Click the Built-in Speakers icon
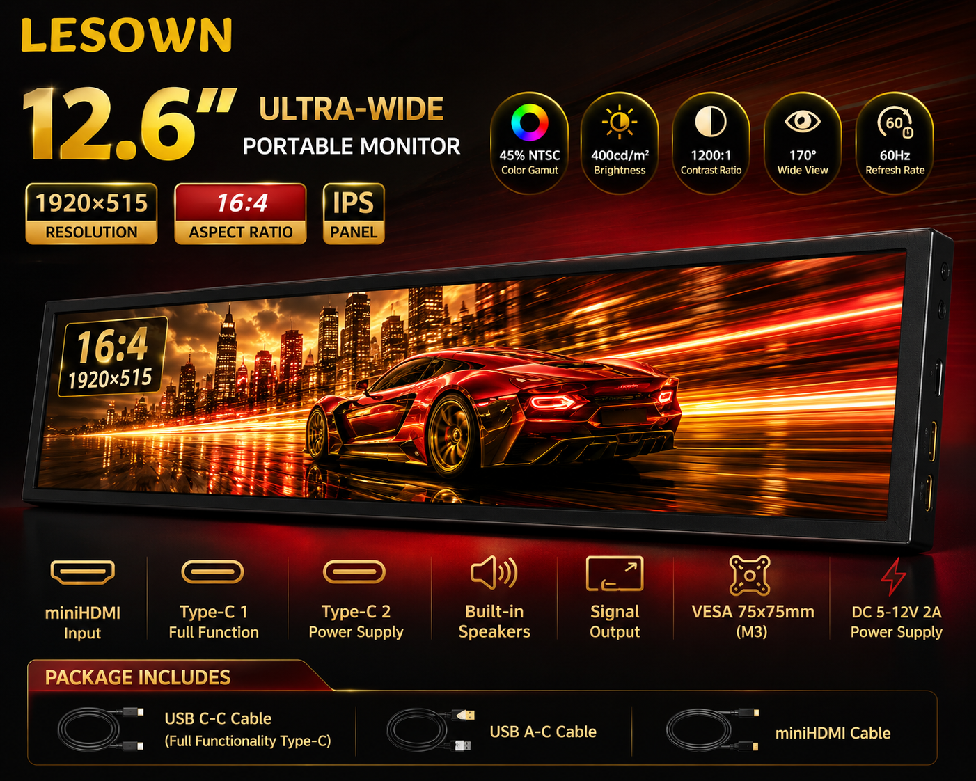The image size is (976, 781). (494, 572)
